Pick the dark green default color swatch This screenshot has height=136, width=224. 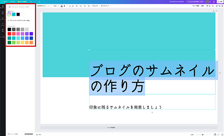pyautogui.click(x=9, y=43)
